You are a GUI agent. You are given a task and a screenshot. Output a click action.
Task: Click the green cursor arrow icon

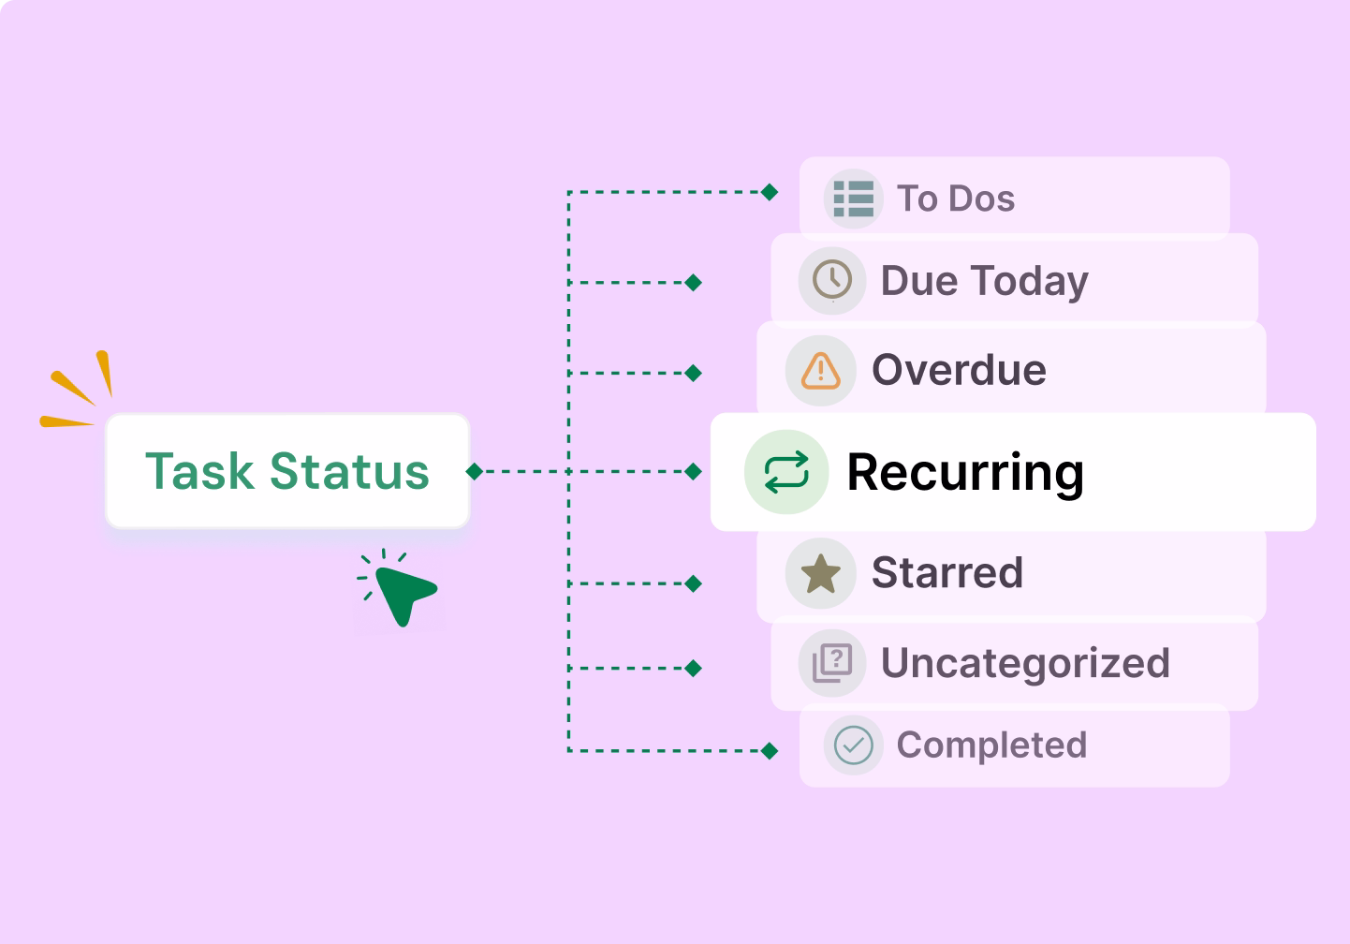pyautogui.click(x=404, y=591)
